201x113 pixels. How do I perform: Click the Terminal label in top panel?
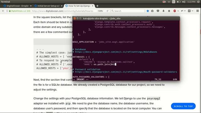pyautogui.click(x=5, y=2)
